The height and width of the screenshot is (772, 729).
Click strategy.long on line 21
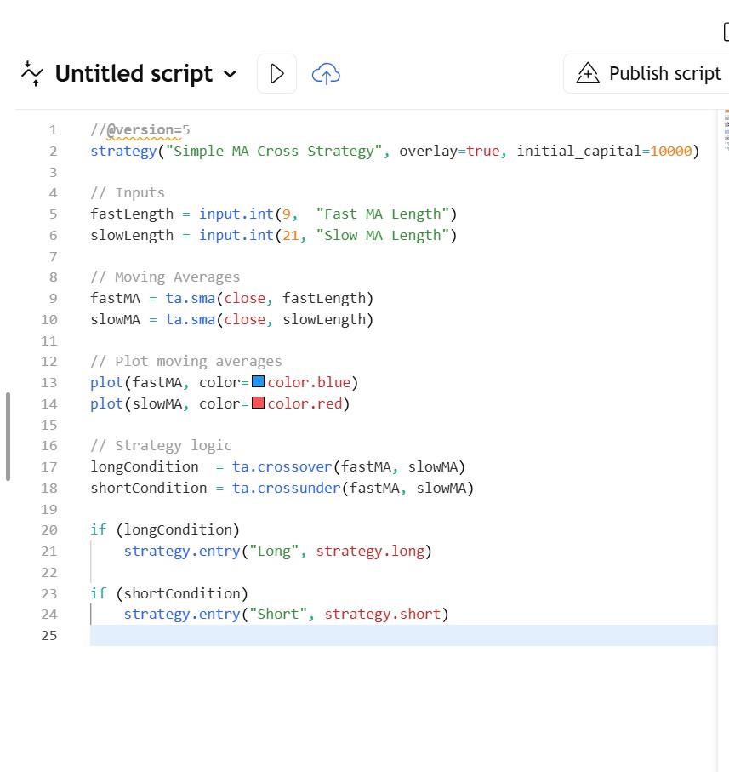pos(370,551)
